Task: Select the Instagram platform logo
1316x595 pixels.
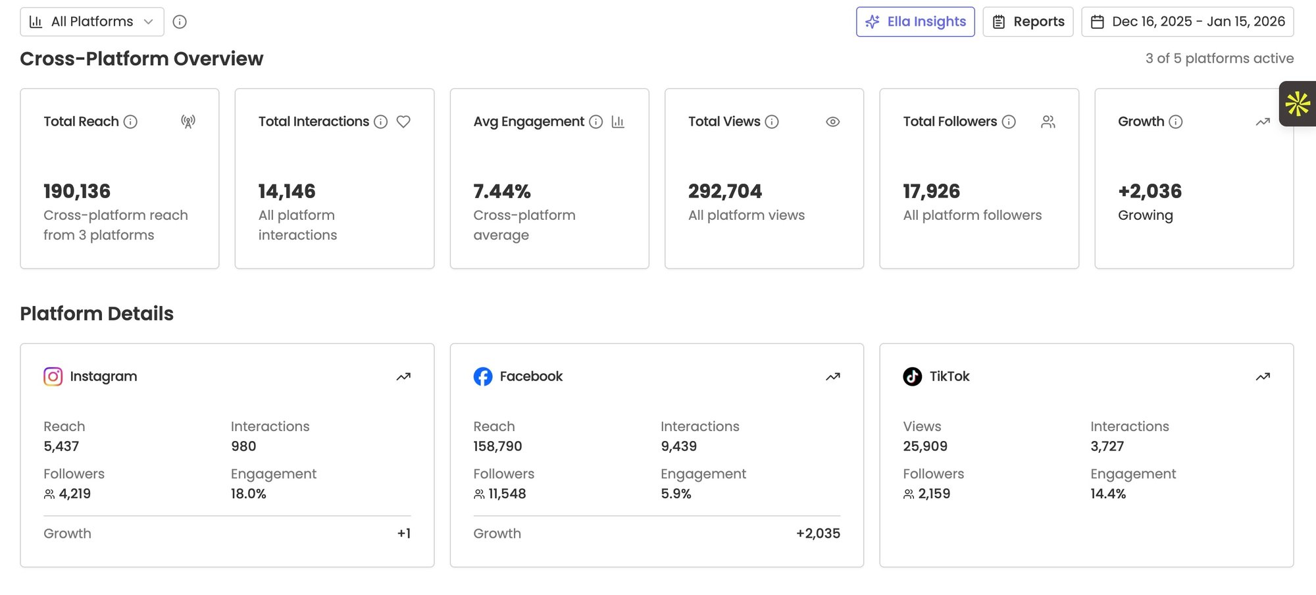Action: click(53, 376)
